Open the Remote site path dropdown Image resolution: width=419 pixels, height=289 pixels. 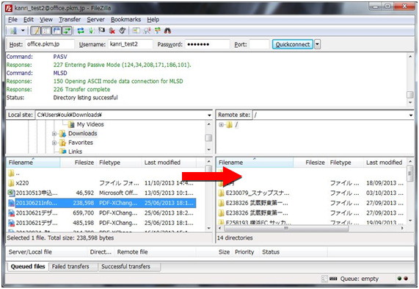point(410,115)
